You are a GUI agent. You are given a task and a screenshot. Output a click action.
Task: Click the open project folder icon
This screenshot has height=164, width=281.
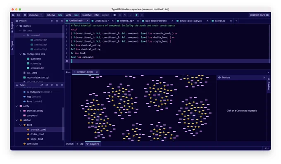(13, 15)
